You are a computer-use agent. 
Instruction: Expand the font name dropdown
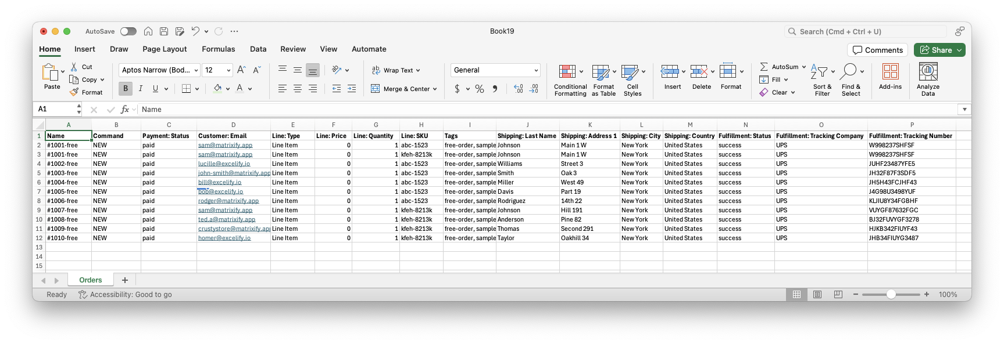196,70
